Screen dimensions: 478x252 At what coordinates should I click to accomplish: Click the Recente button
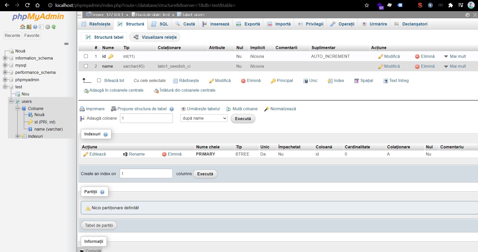click(x=12, y=35)
